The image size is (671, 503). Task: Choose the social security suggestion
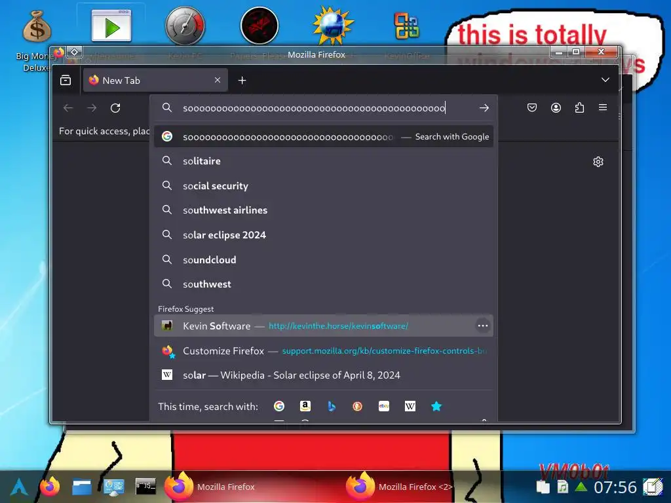click(324, 185)
